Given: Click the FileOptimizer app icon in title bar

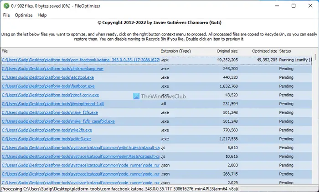Looking at the screenshot, I should pyautogui.click(x=6, y=6).
